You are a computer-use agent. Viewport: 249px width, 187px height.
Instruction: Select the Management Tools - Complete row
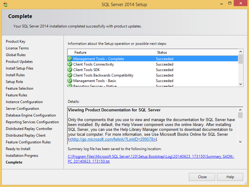click(153, 59)
